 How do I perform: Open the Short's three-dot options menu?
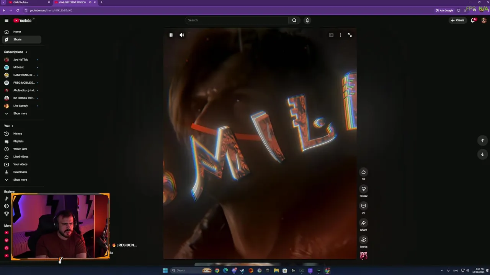tap(340, 35)
